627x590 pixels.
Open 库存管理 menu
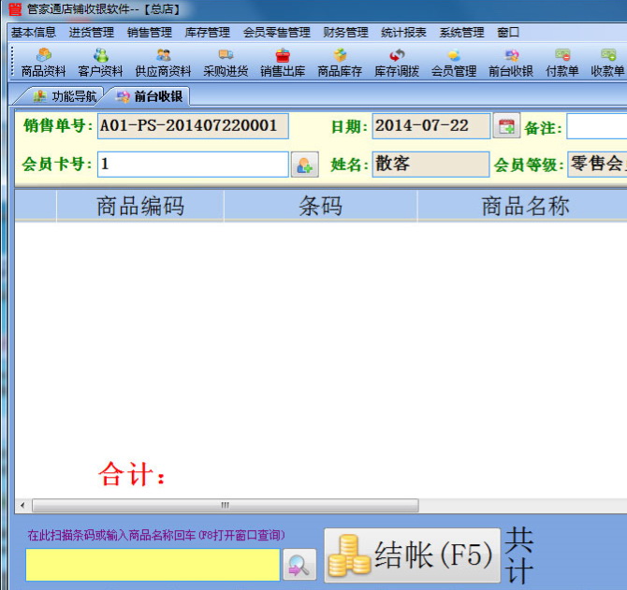pos(208,33)
